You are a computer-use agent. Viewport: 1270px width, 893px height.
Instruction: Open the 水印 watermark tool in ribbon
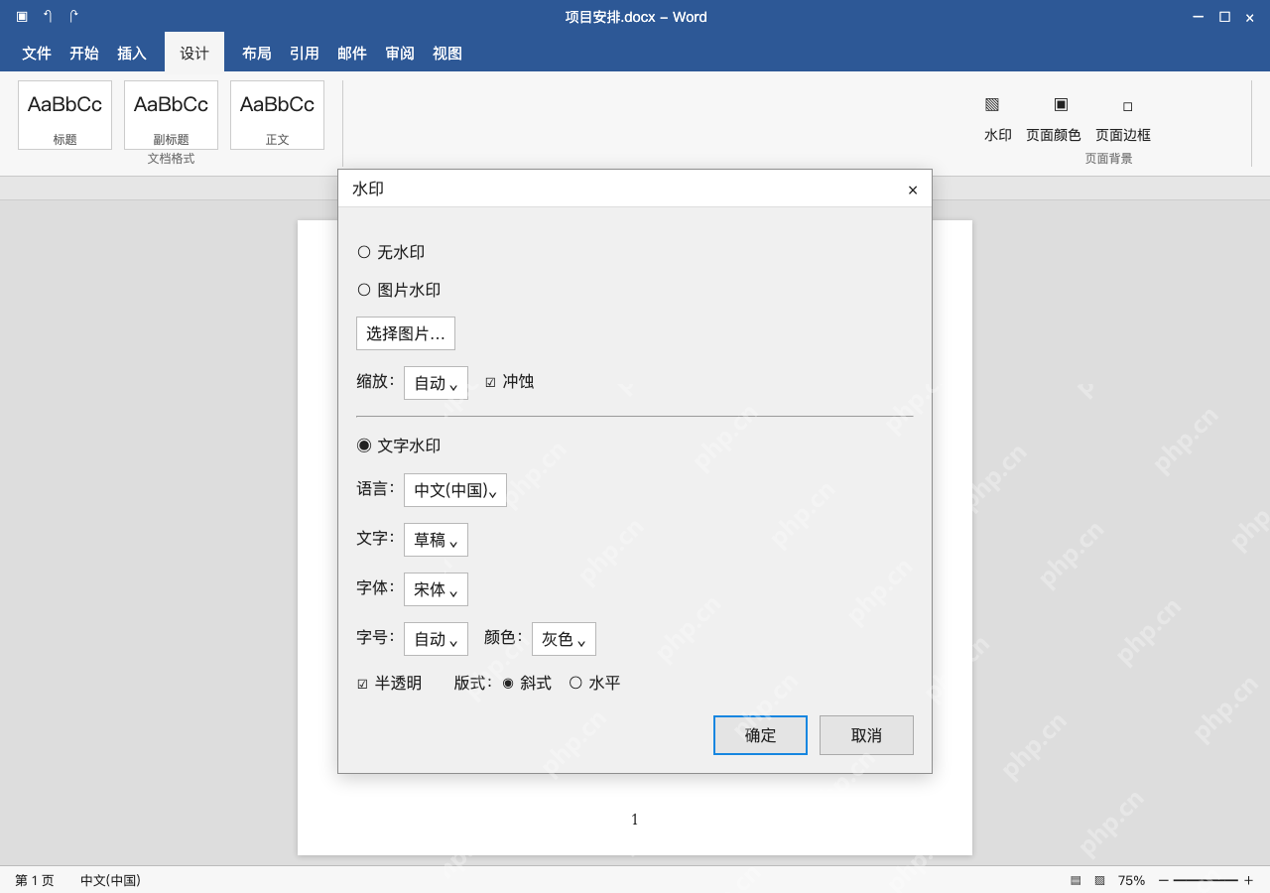pos(997,119)
